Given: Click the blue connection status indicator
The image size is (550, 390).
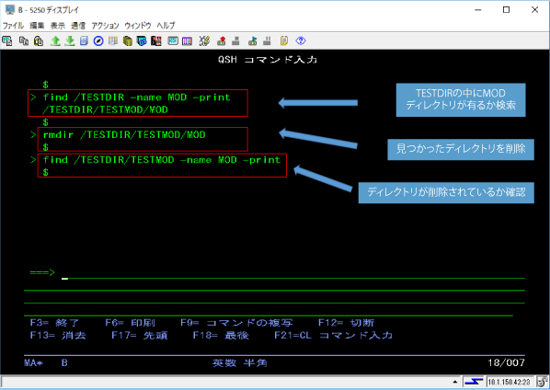Looking at the screenshot, I should [x=473, y=382].
